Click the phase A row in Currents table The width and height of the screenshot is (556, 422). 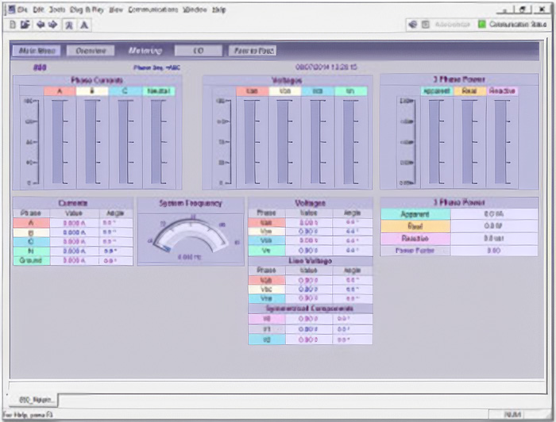point(73,223)
